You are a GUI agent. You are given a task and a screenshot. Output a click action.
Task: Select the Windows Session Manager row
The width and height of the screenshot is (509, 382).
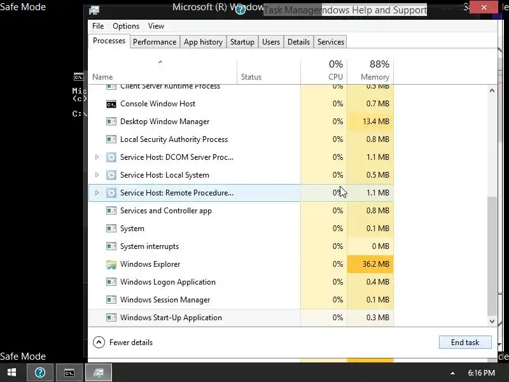click(x=241, y=300)
